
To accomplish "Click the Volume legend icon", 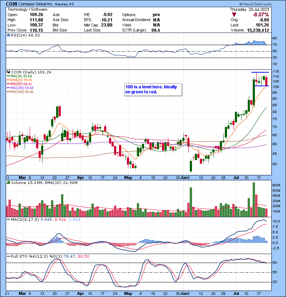I will click(8, 183).
